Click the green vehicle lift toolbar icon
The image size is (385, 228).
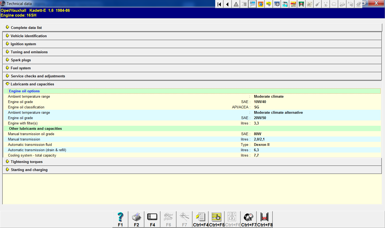301,4
